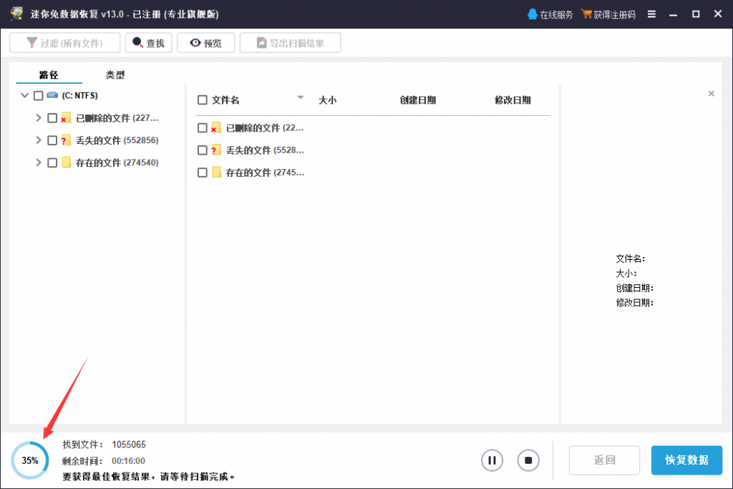The image size is (733, 489).
Task: Select 存在的文件 (274540) in the tree
Action: click(x=117, y=163)
